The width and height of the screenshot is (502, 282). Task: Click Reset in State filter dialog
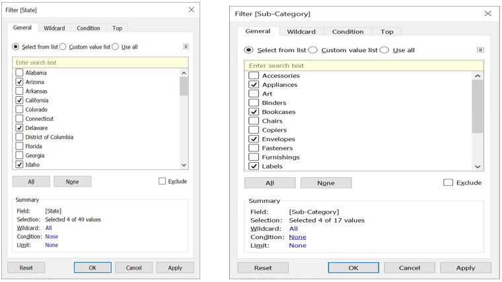coord(26,268)
